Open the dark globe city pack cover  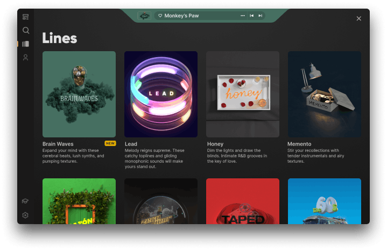[161, 201]
